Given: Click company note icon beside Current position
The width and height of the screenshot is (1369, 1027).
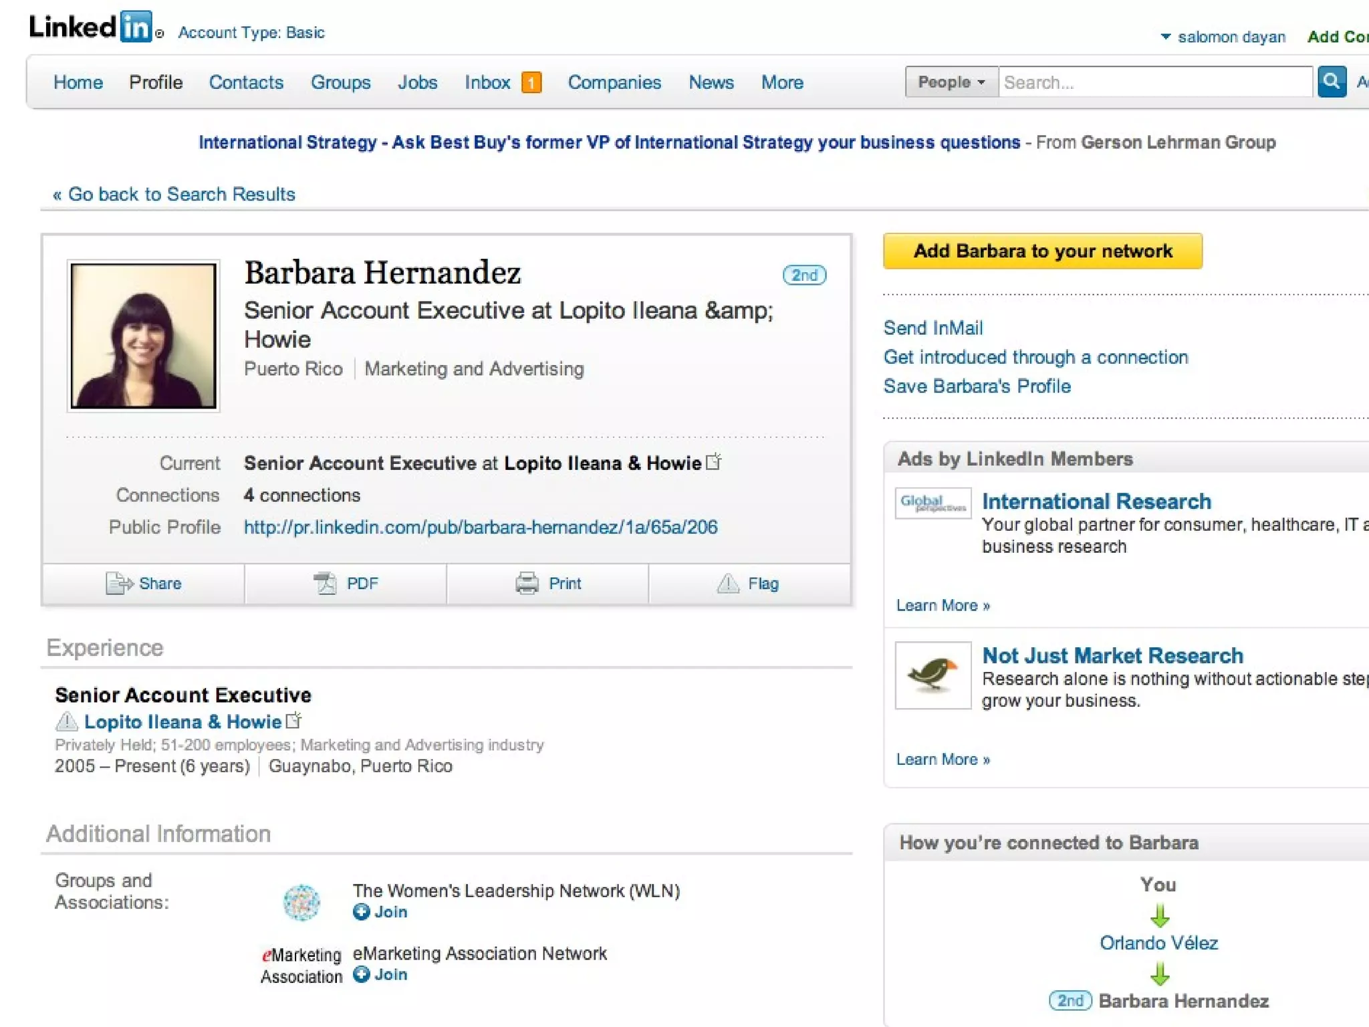Looking at the screenshot, I should (x=714, y=462).
